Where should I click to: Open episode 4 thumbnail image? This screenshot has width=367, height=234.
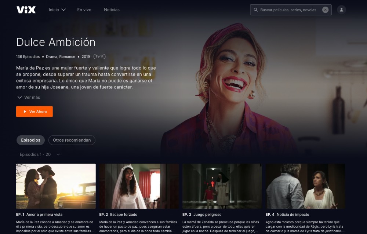point(305,186)
